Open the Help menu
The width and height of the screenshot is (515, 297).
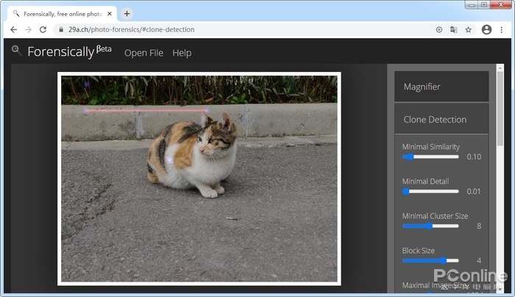[x=182, y=53]
